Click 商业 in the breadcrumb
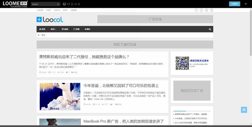The image size is (252, 127). pos(43,35)
